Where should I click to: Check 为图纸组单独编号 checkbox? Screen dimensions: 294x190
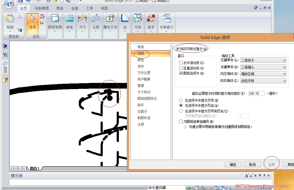point(181,122)
